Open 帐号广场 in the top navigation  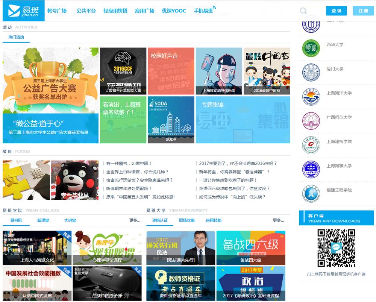point(57,11)
